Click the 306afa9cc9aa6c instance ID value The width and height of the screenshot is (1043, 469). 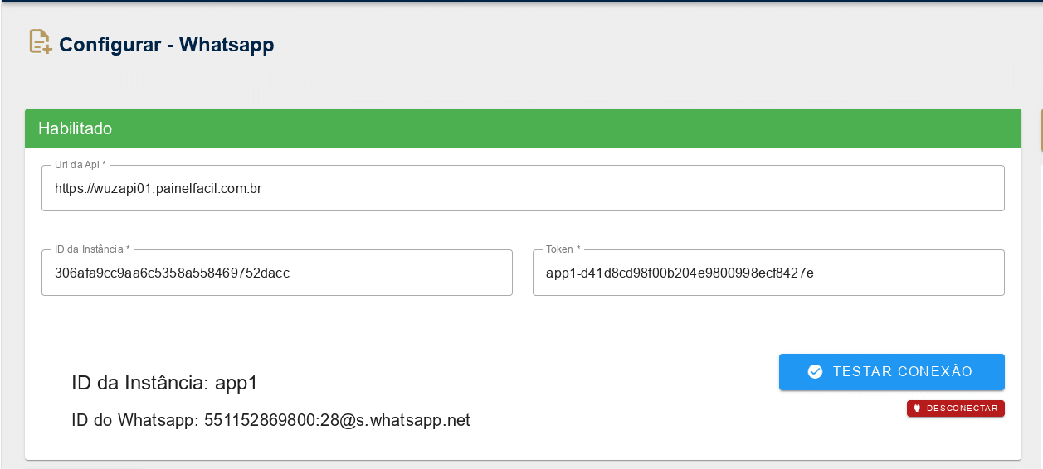tap(172, 273)
